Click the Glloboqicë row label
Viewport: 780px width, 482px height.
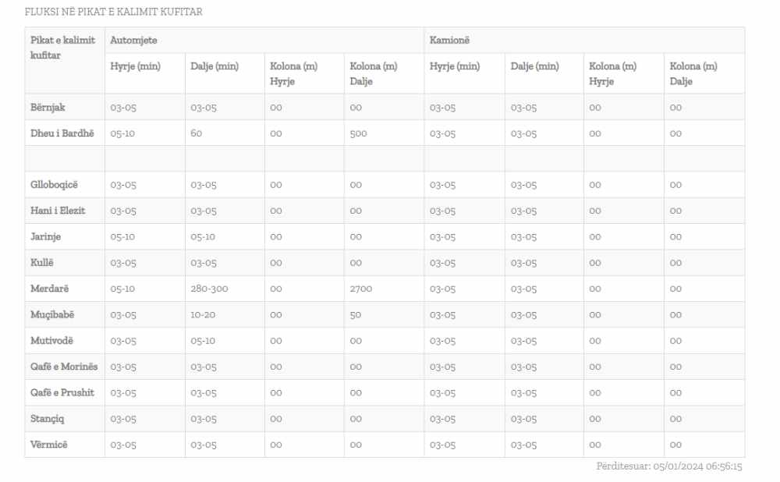[55, 185]
